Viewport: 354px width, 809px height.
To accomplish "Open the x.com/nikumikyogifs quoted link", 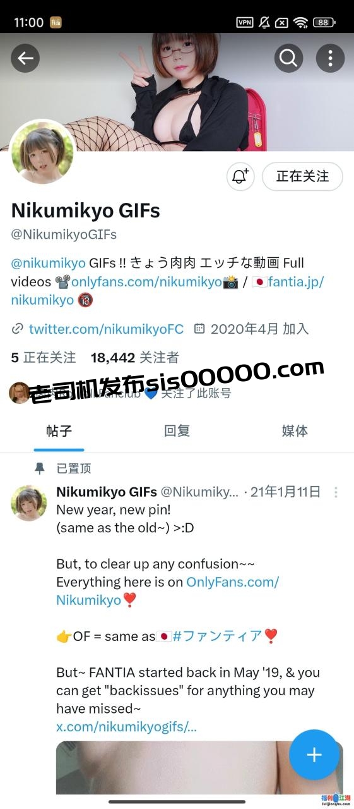I will [x=127, y=727].
